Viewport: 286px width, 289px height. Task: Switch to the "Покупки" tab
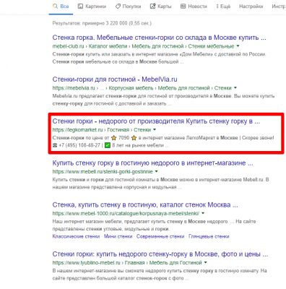128,7
